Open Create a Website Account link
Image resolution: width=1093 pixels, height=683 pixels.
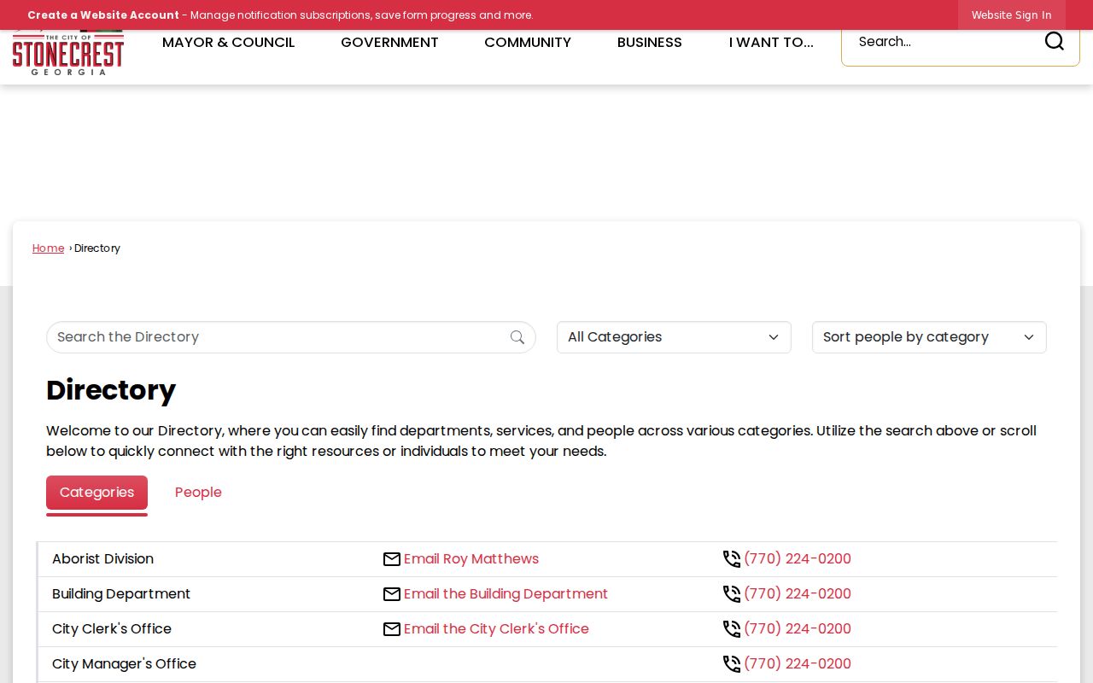coord(103,15)
